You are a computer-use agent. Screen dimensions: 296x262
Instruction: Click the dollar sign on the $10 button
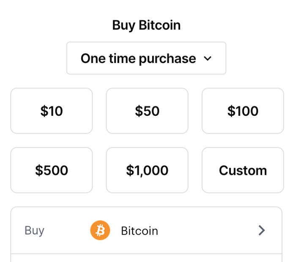click(x=44, y=111)
